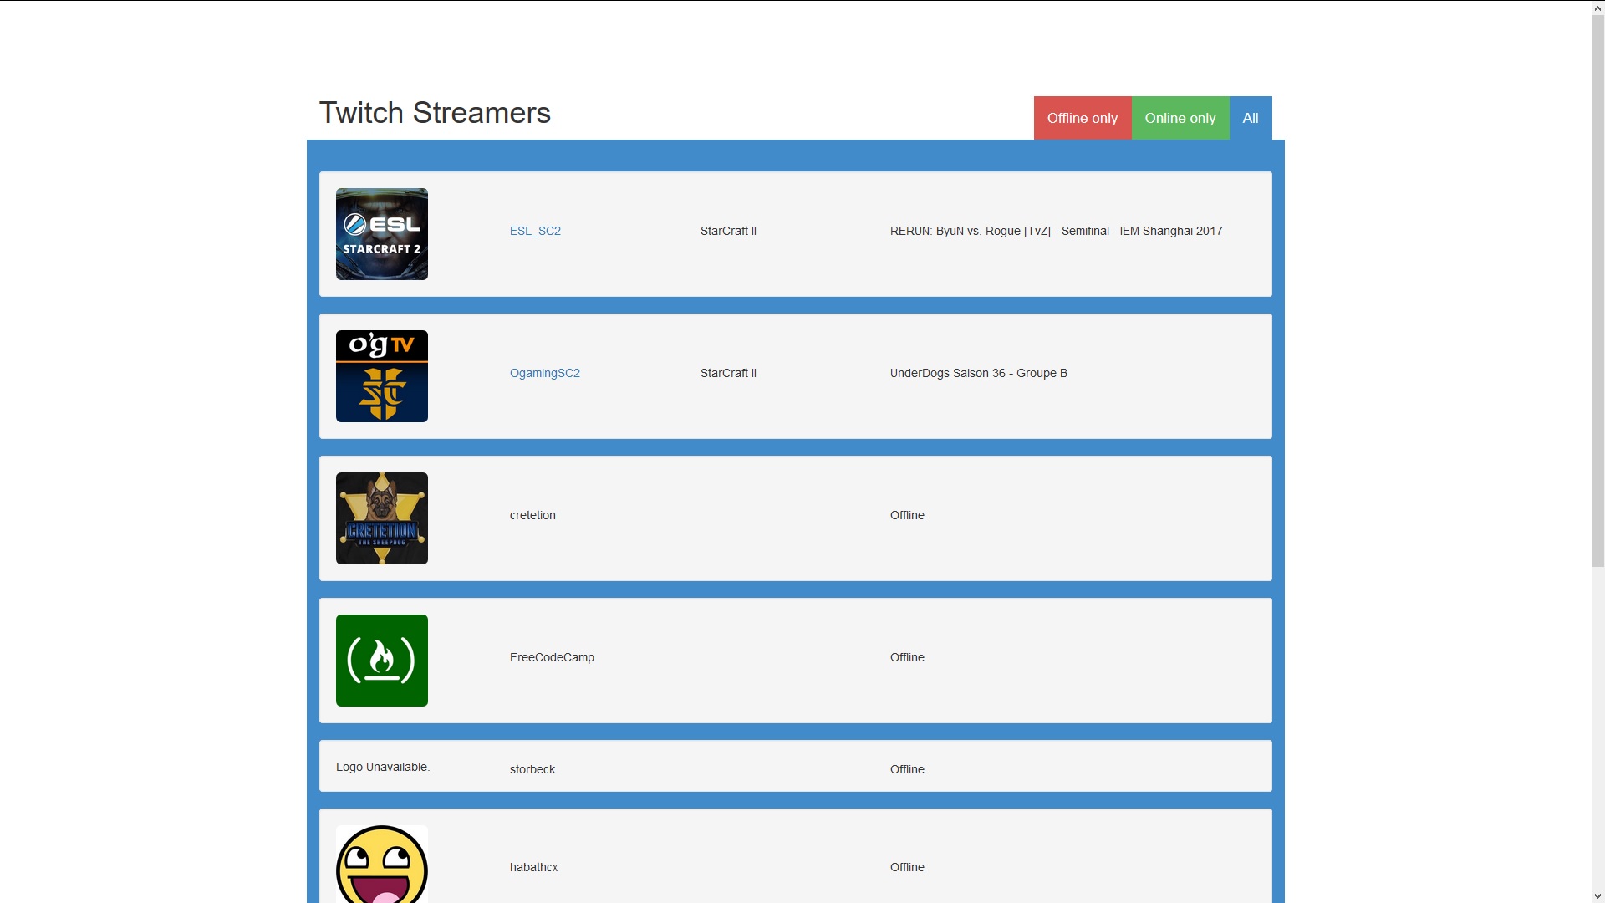
Task: Click the cretetion sheepdog logo
Action: coord(382,518)
